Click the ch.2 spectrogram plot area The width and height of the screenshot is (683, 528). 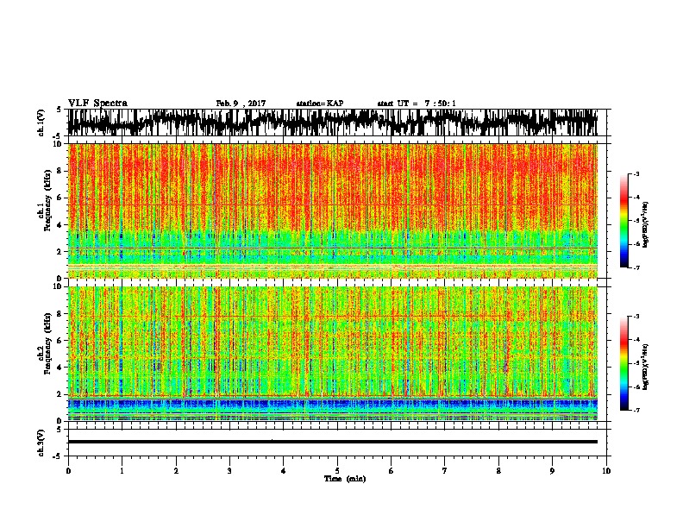[x=333, y=354]
